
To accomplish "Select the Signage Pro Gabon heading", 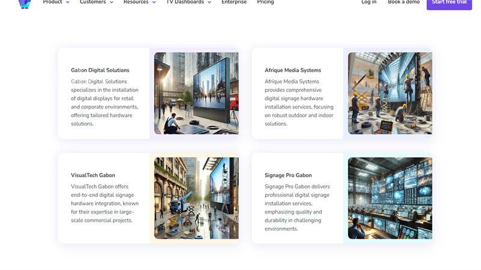I will pyautogui.click(x=288, y=175).
